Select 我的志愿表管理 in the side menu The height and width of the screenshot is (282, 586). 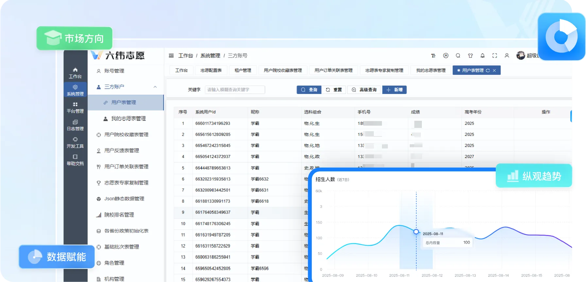point(128,118)
